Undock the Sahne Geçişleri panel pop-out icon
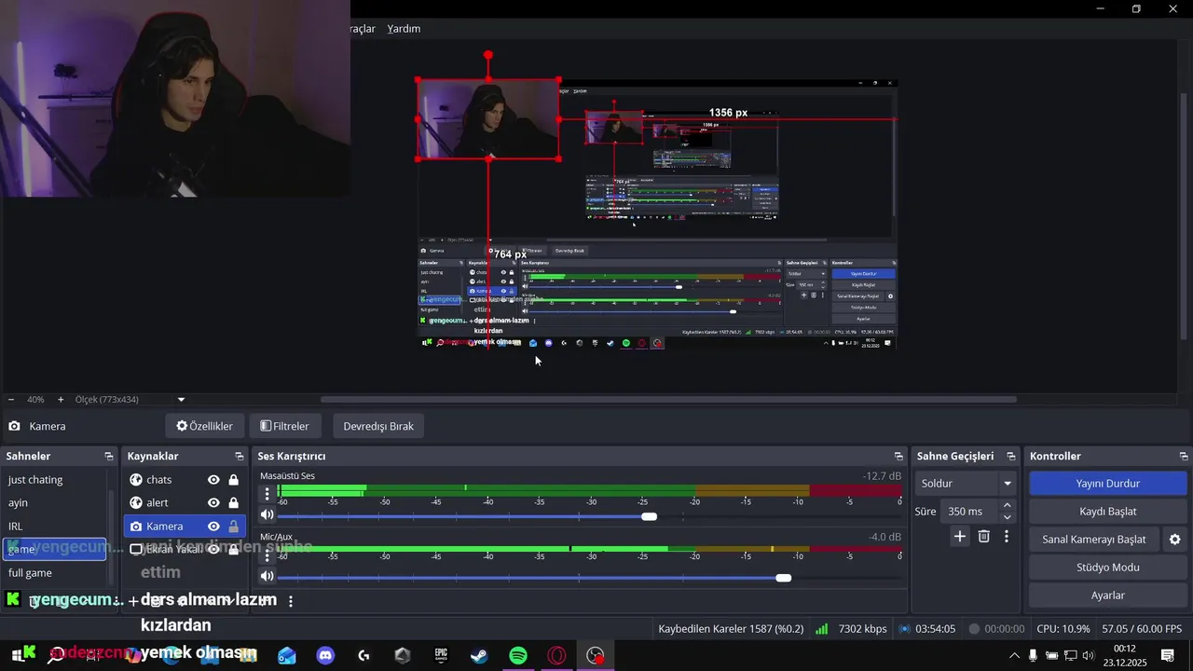 point(1011,457)
